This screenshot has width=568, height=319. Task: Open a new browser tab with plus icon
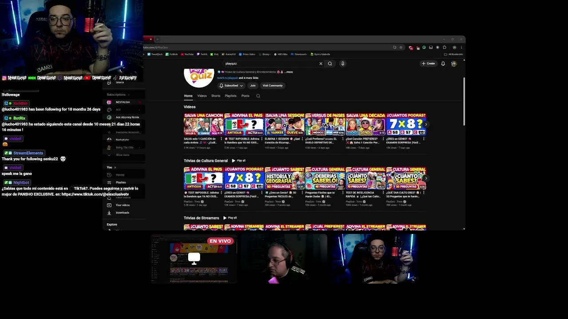(158, 39)
